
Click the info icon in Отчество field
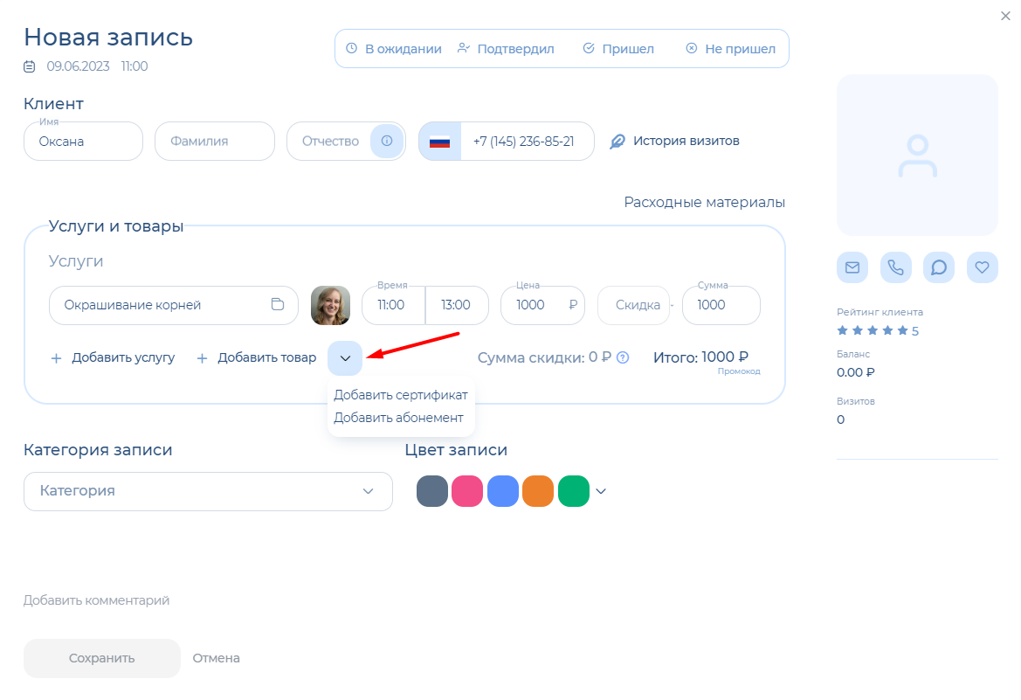click(387, 141)
